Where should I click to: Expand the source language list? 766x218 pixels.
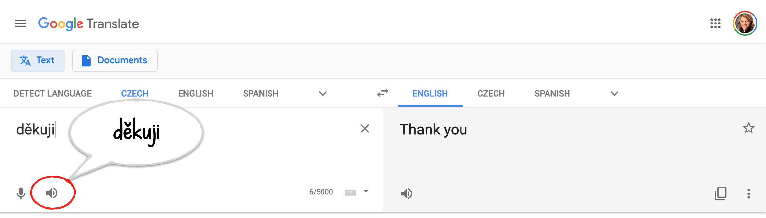coord(323,94)
